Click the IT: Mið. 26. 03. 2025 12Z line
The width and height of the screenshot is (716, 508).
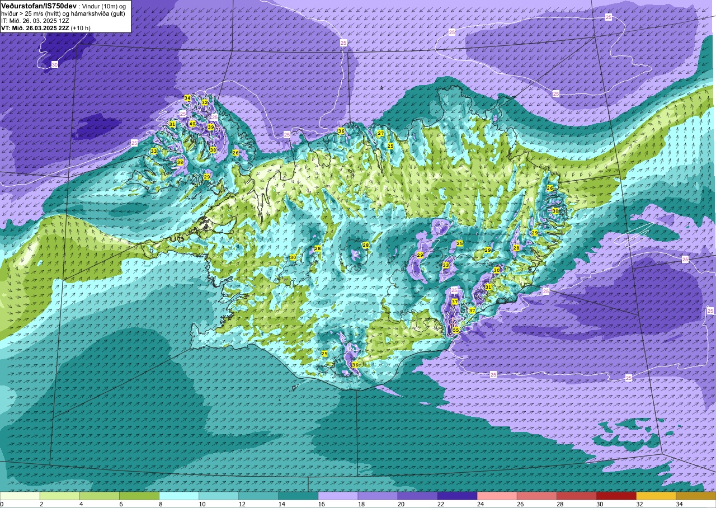coord(35,20)
